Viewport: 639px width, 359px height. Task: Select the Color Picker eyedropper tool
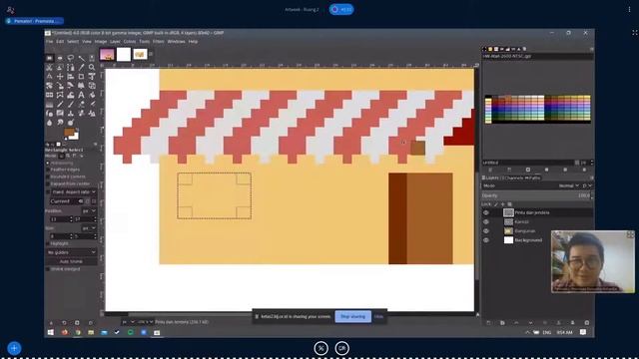click(x=81, y=67)
